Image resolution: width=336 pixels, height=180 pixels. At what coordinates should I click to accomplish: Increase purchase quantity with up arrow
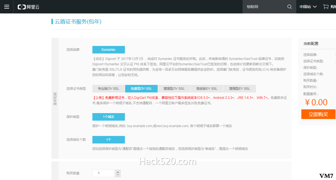click(118, 172)
